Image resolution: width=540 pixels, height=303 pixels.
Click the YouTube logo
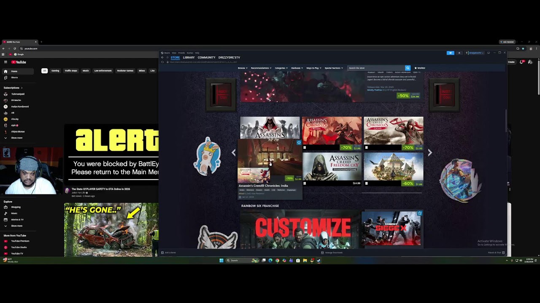click(19, 62)
